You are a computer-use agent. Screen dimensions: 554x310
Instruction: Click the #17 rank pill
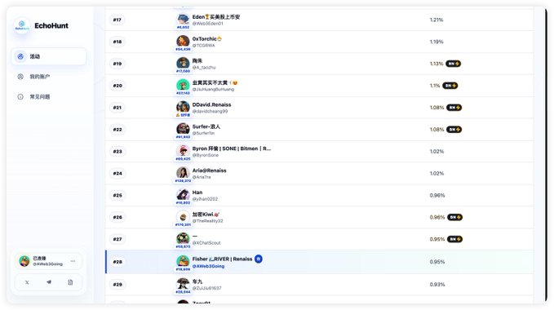(117, 20)
